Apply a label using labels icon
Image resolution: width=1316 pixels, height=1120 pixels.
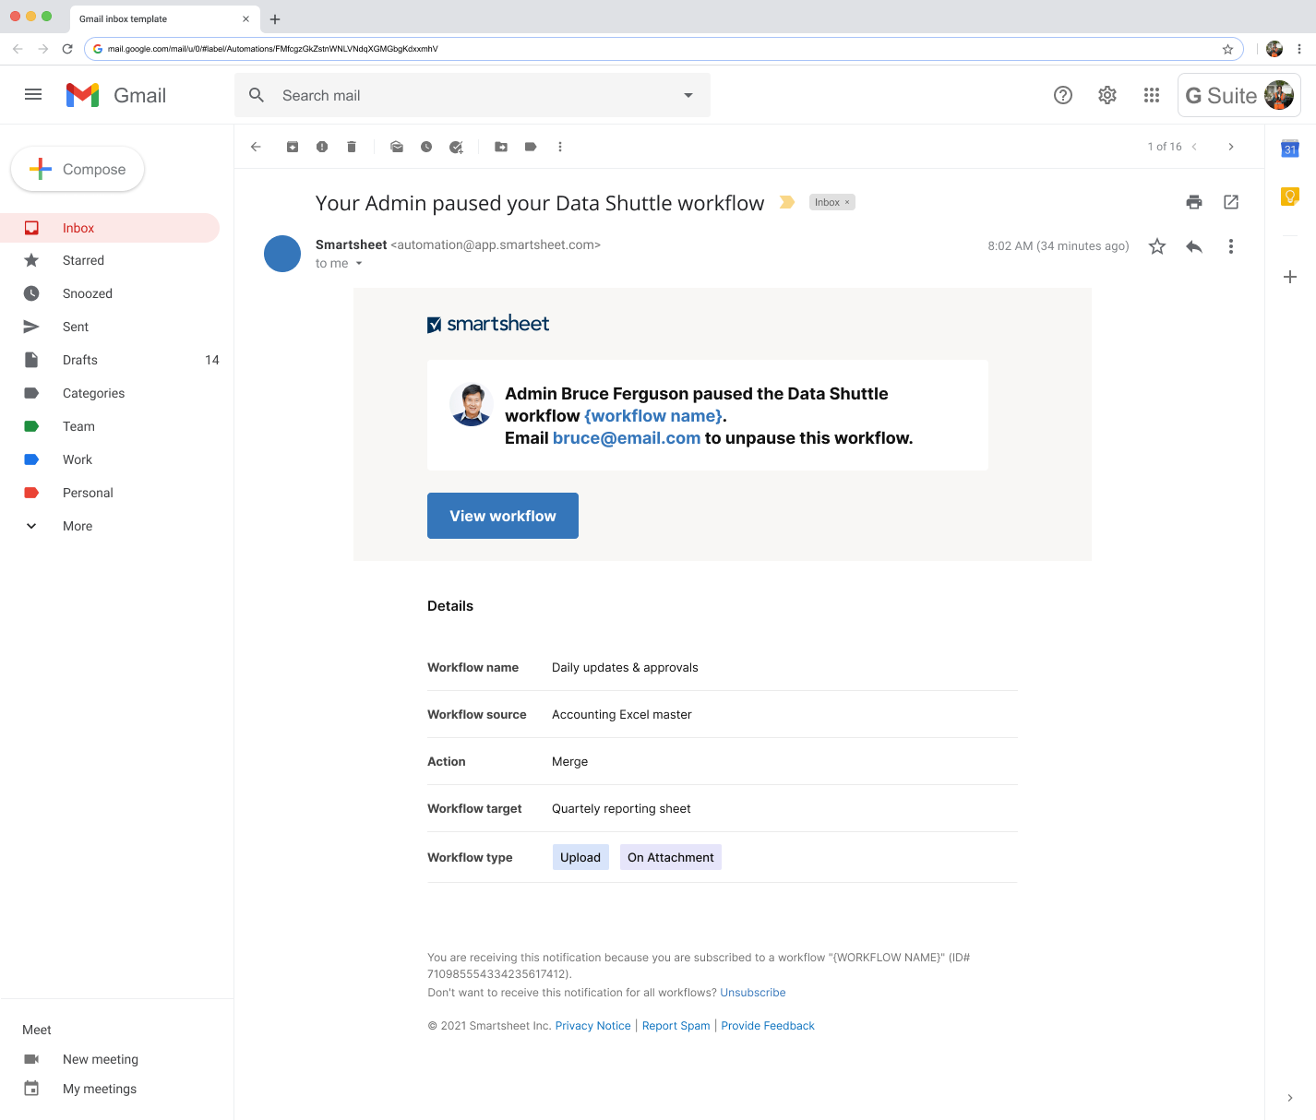531,147
